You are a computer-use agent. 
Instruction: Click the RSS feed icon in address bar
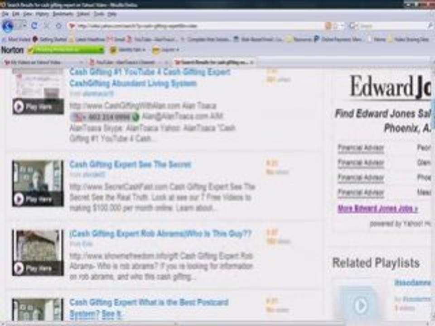(x=328, y=26)
